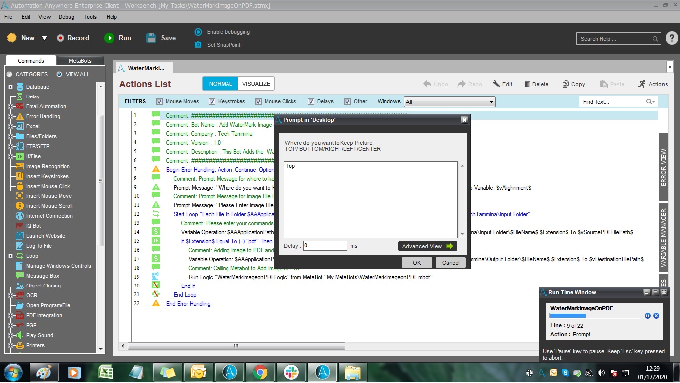680x383 pixels.
Task: Select the CATEGORIES radio button
Action: click(x=9, y=74)
